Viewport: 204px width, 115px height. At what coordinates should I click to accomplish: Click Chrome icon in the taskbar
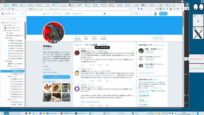[30, 113]
